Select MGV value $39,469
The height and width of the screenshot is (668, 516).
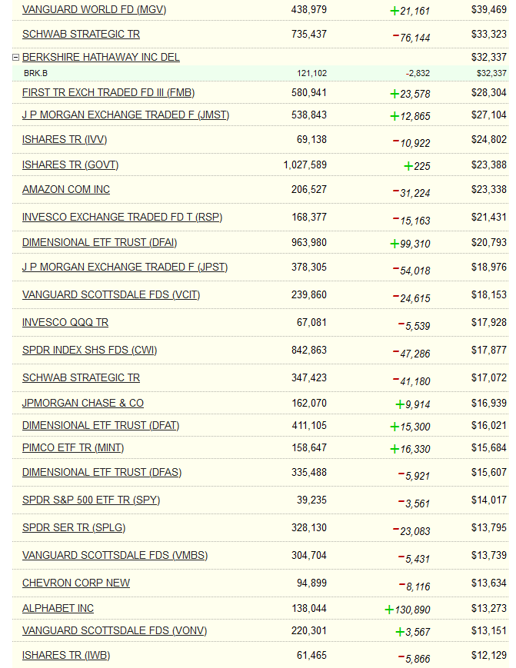(489, 10)
